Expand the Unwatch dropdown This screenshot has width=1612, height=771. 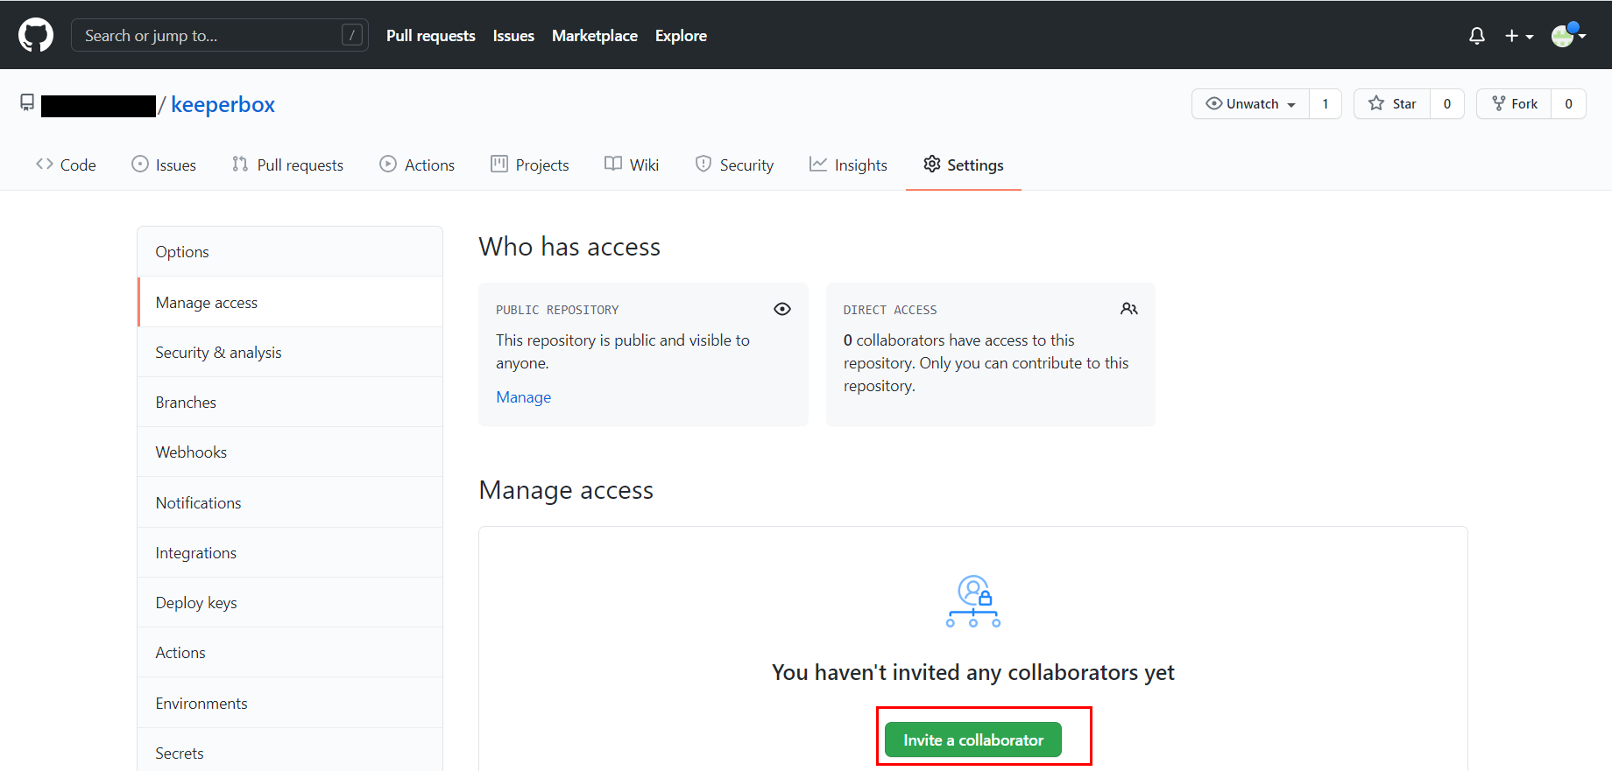coord(1250,103)
